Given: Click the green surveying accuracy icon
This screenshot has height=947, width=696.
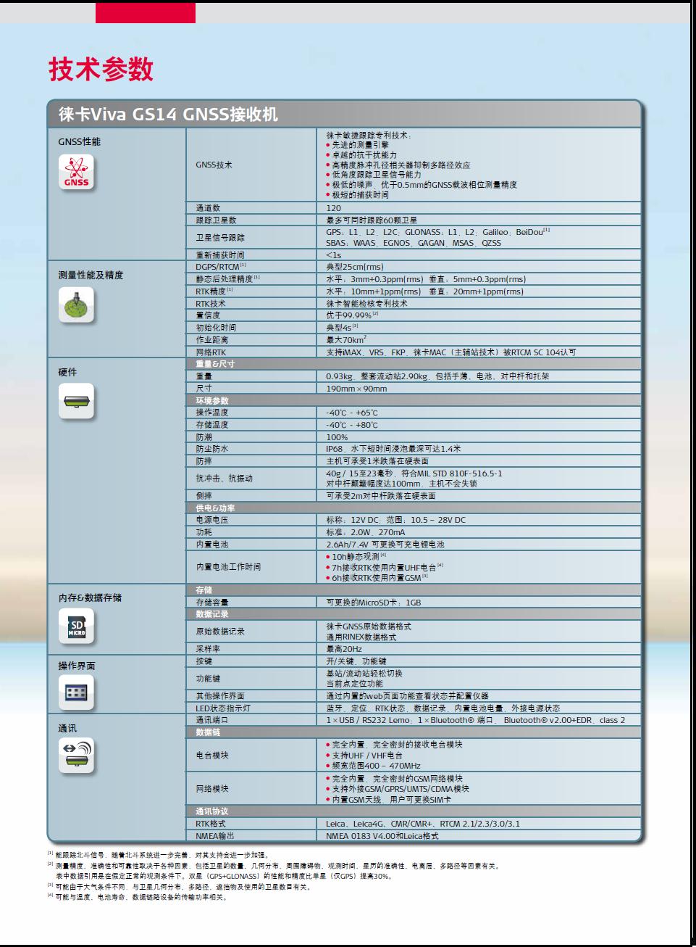Looking at the screenshot, I should [x=76, y=305].
